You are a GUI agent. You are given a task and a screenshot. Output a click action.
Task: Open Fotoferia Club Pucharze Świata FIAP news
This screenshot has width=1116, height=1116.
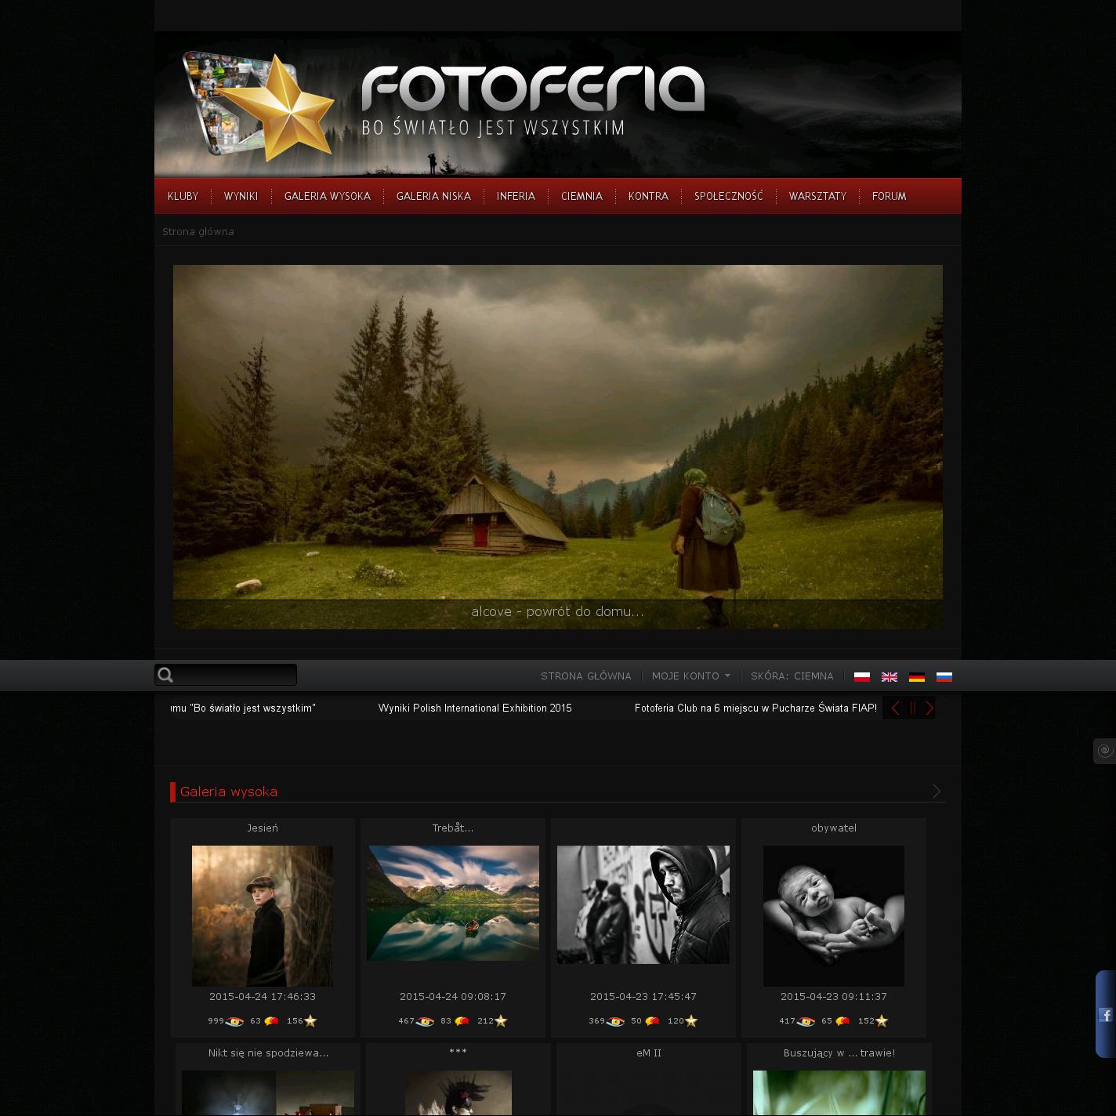(755, 708)
